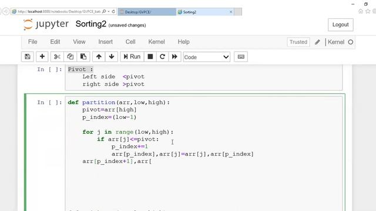
Task: Refresh the page in the browser
Action: point(113,11)
